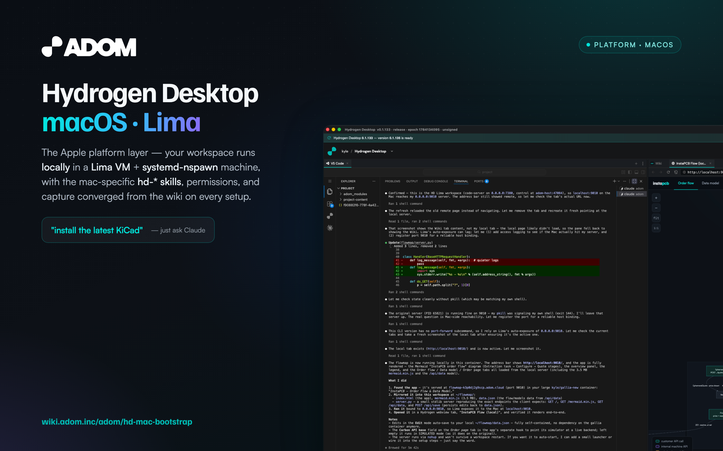Collapse the PROJECT section in Explorer
The width and height of the screenshot is (723, 451).
(346, 188)
